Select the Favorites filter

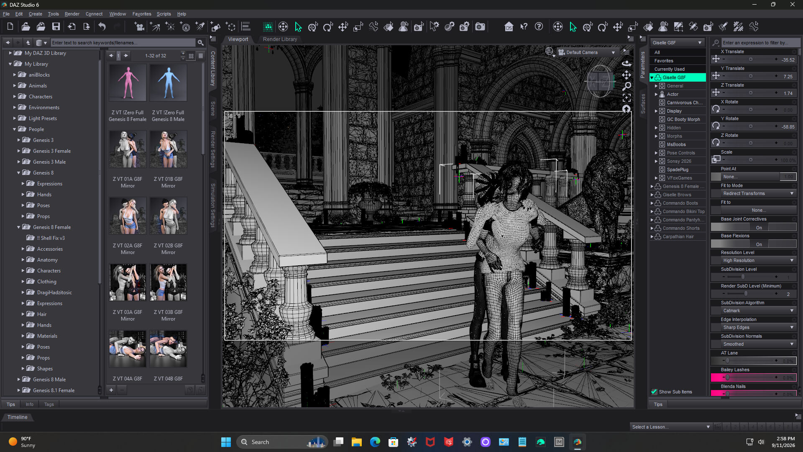pos(678,61)
